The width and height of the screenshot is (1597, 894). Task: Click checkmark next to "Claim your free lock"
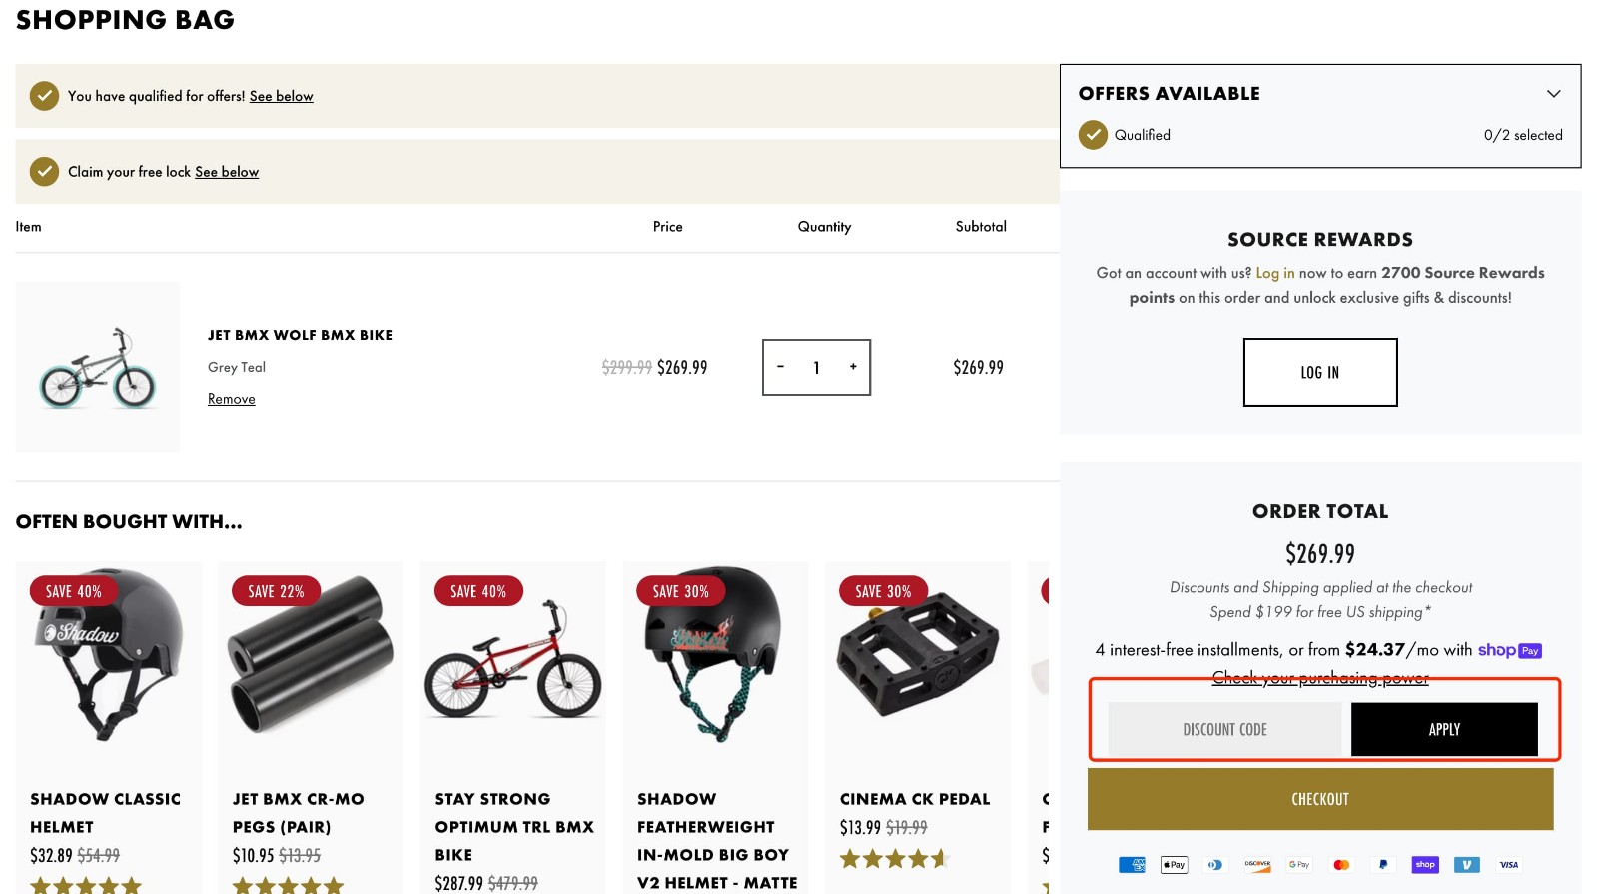click(44, 171)
